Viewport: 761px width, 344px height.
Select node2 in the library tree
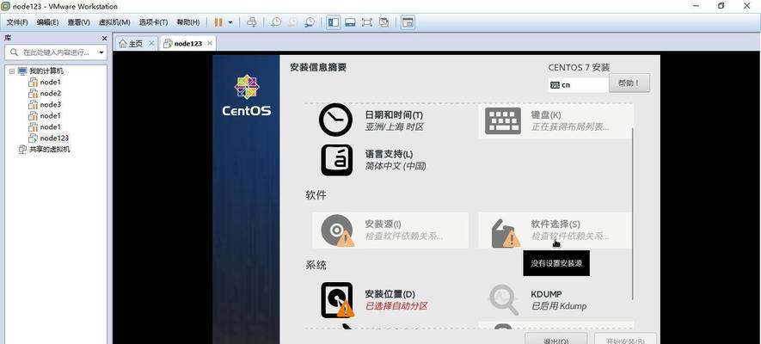pyautogui.click(x=50, y=94)
